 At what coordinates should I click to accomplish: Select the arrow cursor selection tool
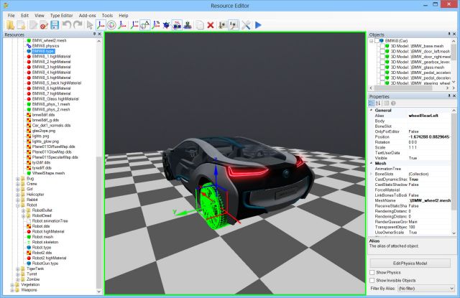coord(89,25)
